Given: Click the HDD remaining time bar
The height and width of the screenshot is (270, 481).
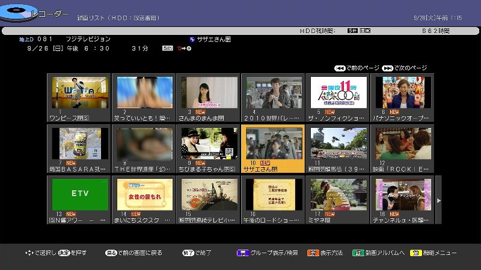Looking at the screenshot, I should 240,30.
